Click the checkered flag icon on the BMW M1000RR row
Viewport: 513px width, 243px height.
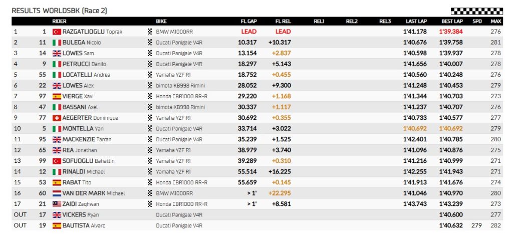(149, 32)
